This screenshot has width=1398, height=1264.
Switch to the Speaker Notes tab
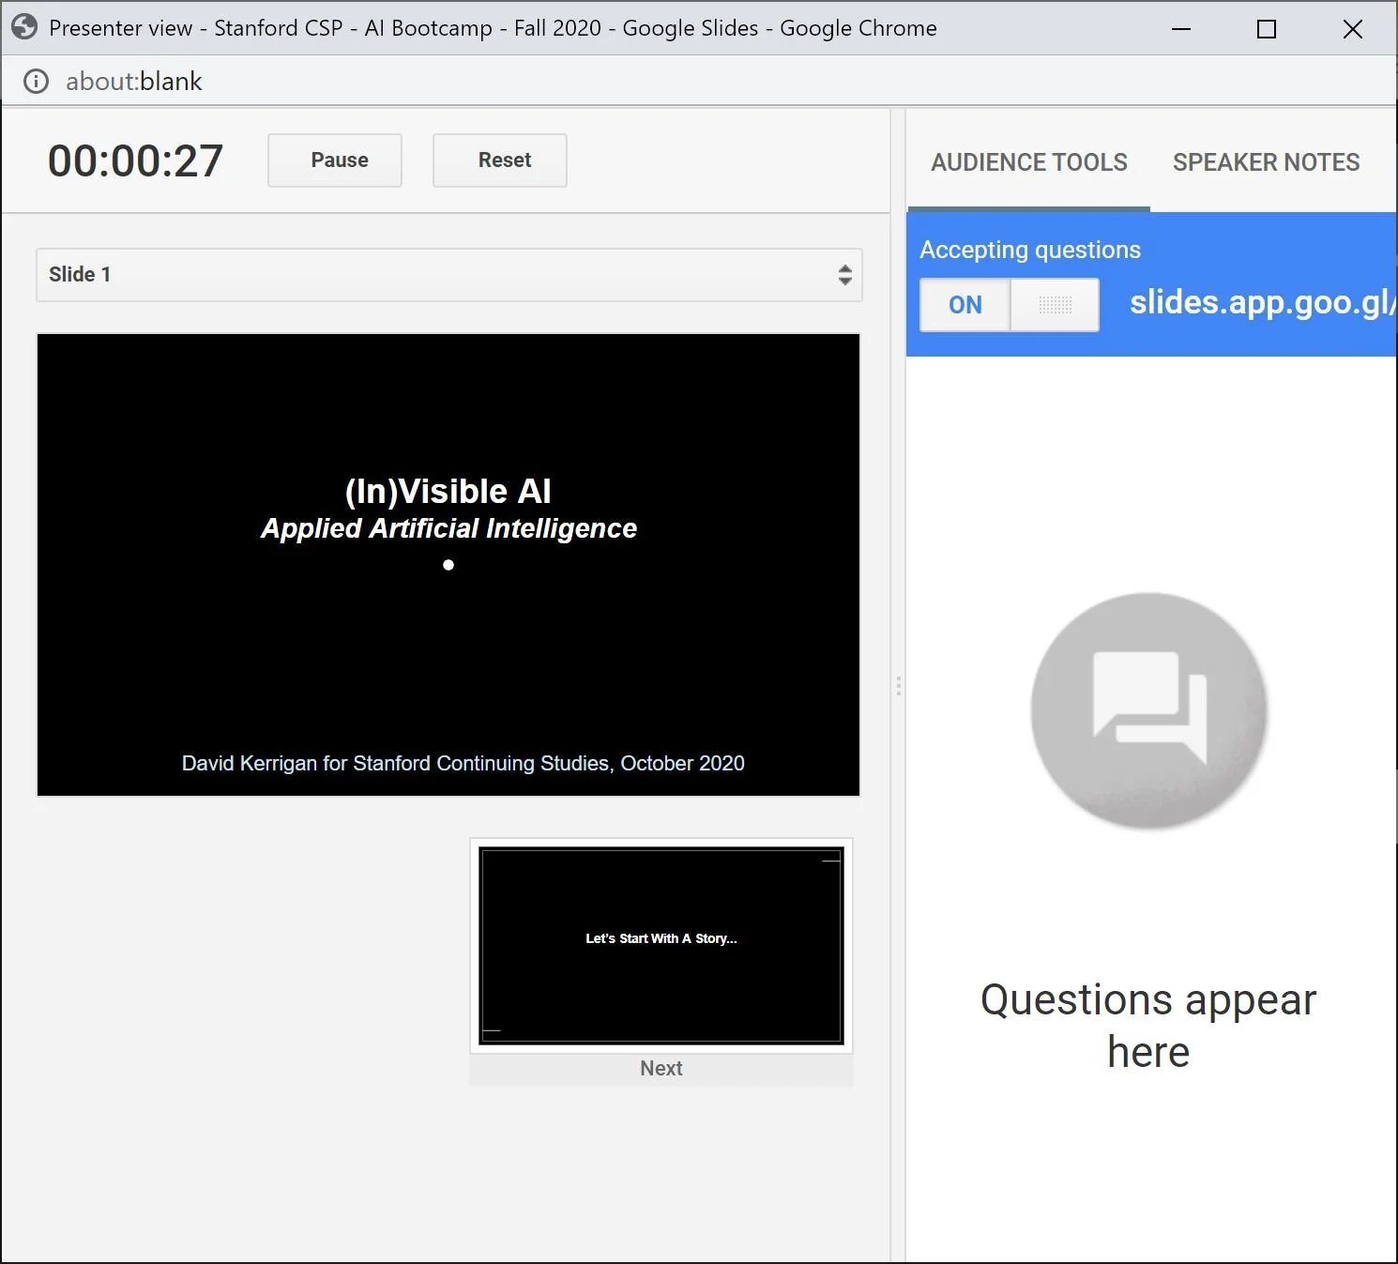coord(1265,161)
